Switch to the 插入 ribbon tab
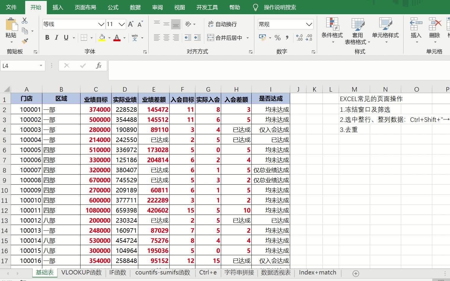Image resolution: width=450 pixels, height=281 pixels. 58,7
